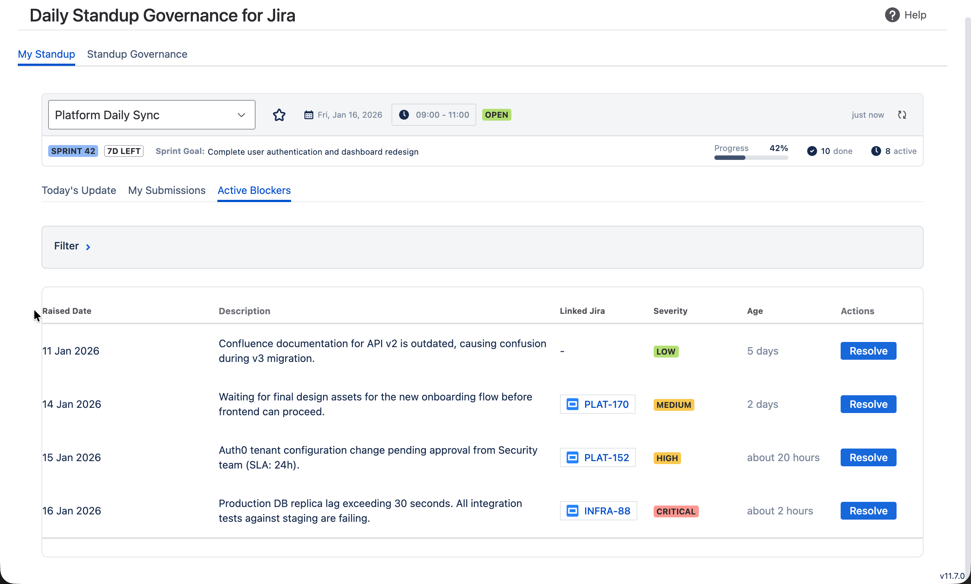971x584 pixels.
Task: Click the refresh sync icon
Action: pos(902,115)
